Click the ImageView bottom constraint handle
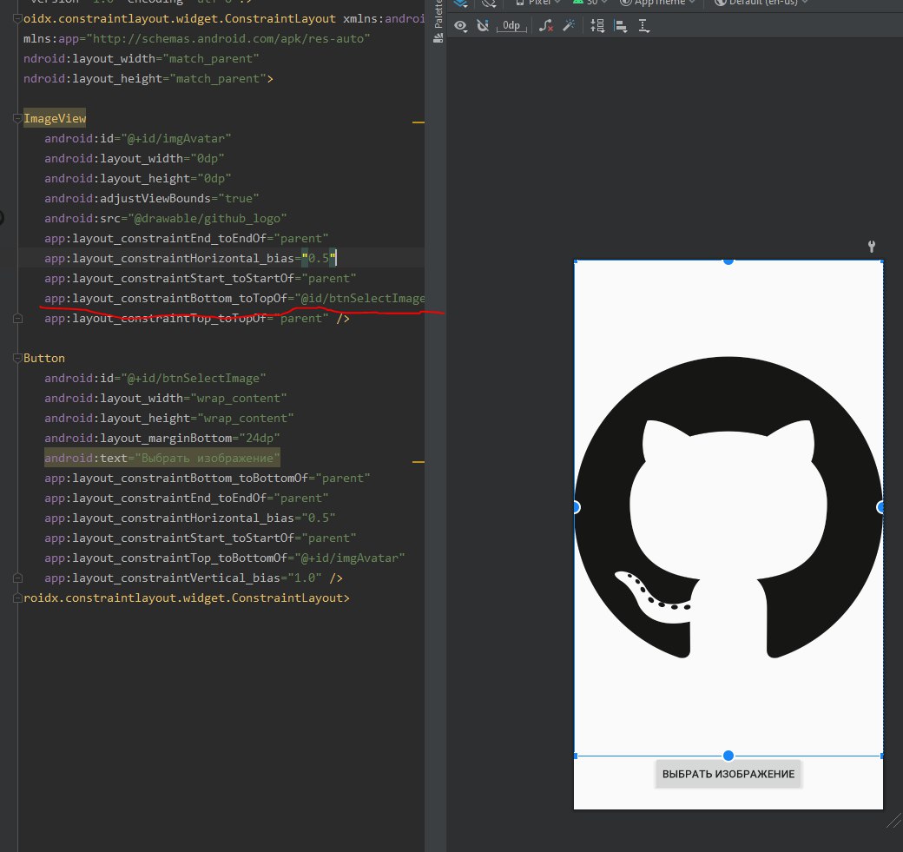The image size is (903, 852). (x=728, y=756)
